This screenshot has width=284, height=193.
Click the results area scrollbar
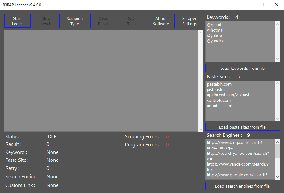pyautogui.click(x=201, y=81)
